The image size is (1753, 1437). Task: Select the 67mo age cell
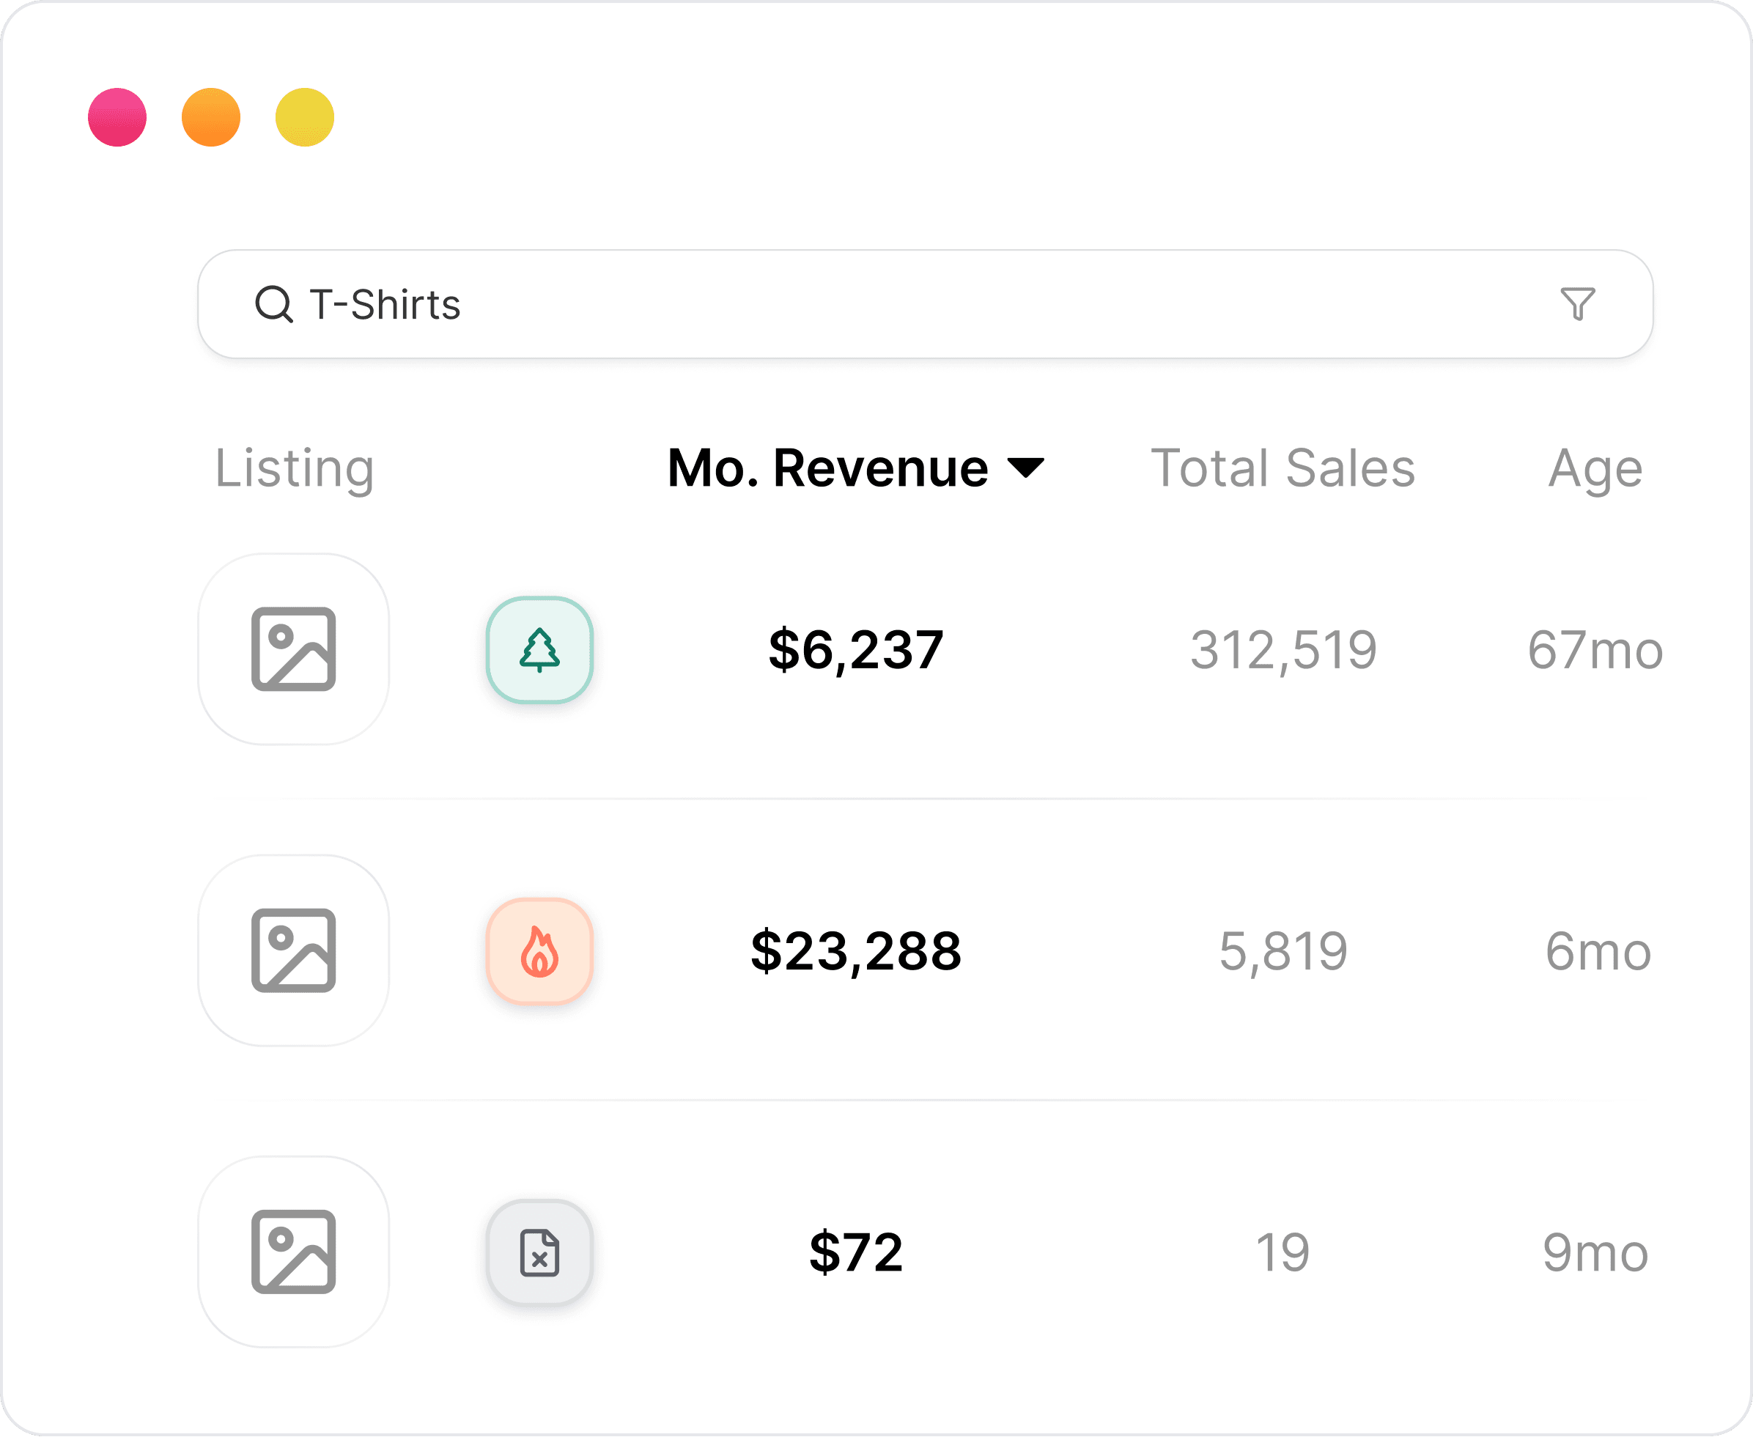(1595, 650)
